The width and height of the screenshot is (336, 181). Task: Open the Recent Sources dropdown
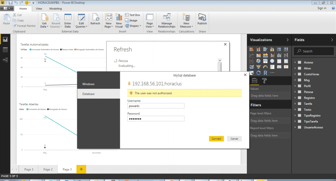tap(56, 21)
